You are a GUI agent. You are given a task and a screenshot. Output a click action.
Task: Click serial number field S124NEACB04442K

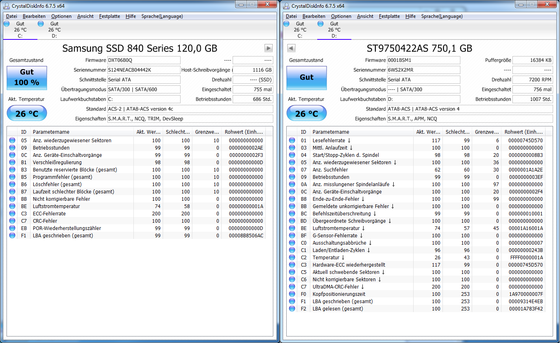[144, 70]
